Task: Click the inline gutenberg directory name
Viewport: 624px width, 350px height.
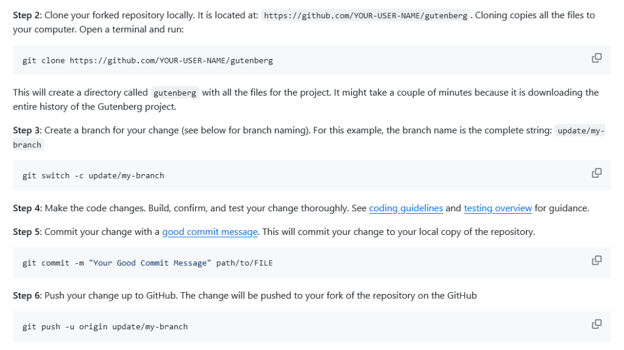Action: coord(175,93)
